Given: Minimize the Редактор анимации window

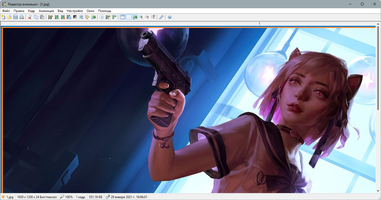Looking at the screenshot, I should coord(350,4).
